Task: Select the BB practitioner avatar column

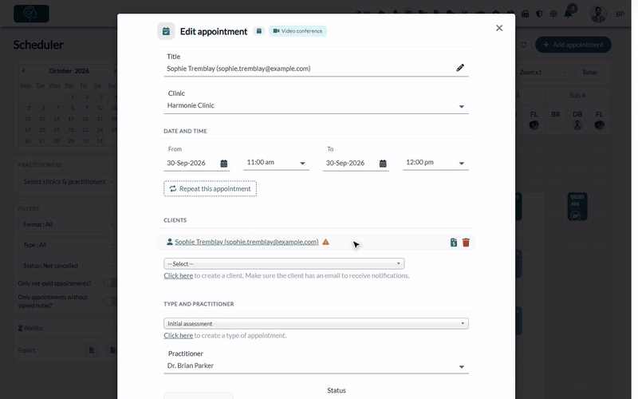Action: (555, 125)
